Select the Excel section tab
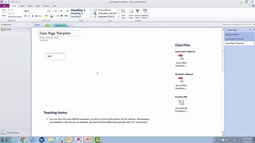The height and width of the screenshot is (143, 255). click(x=37, y=25)
